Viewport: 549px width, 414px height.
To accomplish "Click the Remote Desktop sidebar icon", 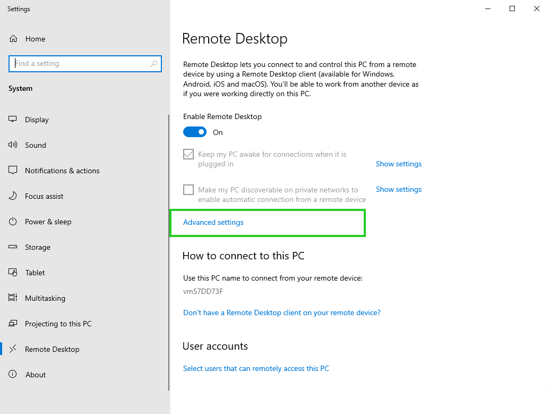I will [x=13, y=349].
